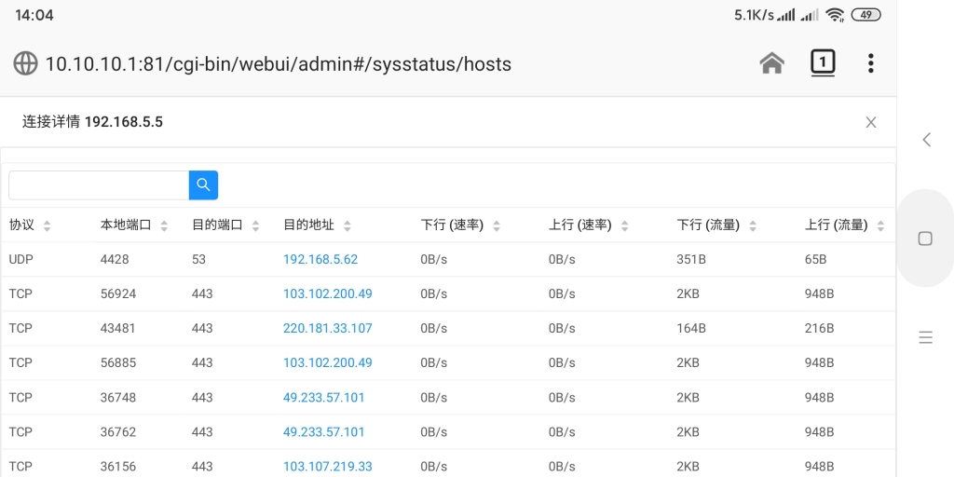
Task: Close the 连接详情 connection details panel
Action: click(870, 122)
